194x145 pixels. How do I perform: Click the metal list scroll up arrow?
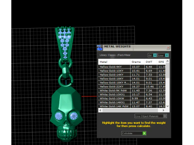pos(167,61)
